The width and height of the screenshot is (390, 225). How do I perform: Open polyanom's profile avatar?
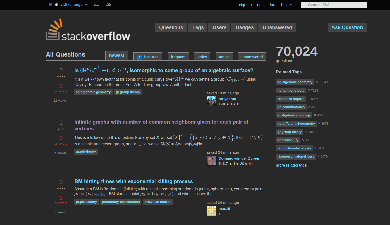point(211,101)
